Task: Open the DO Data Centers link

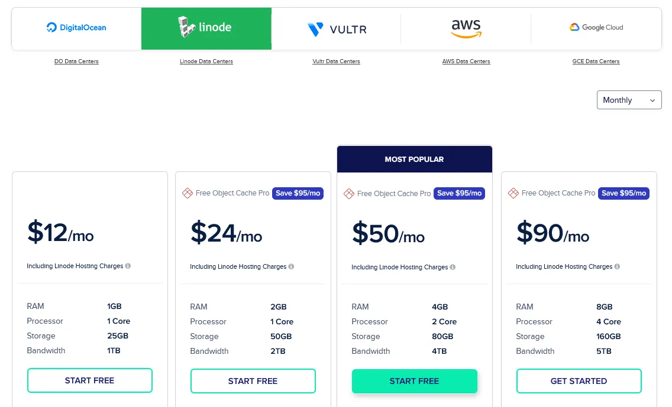Action: coord(76,61)
